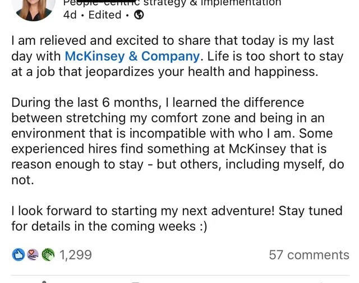Open the 57 comments section
This screenshot has width=359, height=283.
point(309,255)
